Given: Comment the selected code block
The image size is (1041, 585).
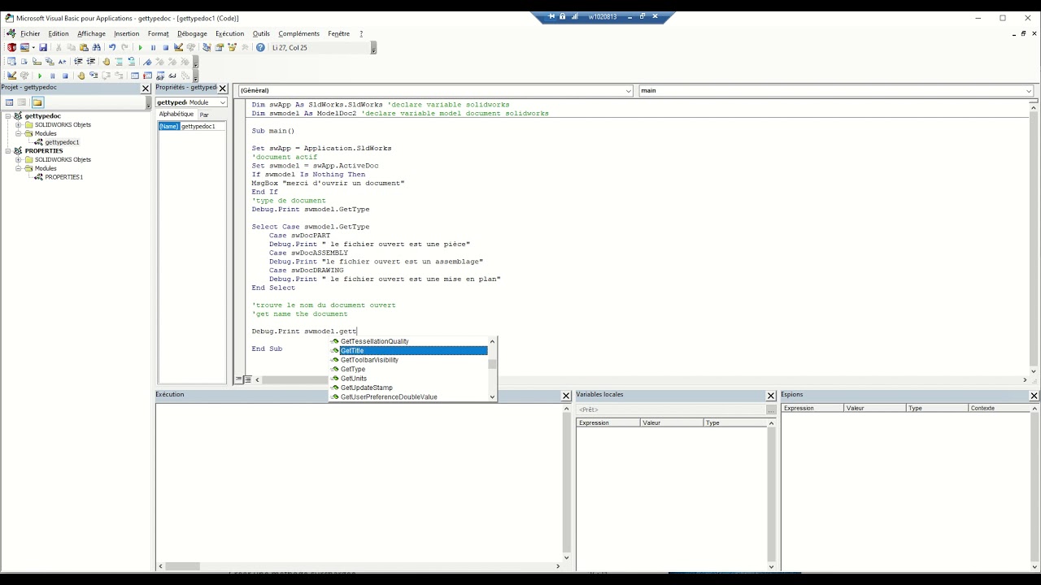Looking at the screenshot, I should 119,61.
